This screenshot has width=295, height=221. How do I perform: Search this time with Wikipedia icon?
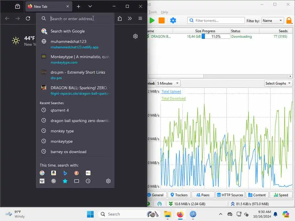tap(42, 181)
